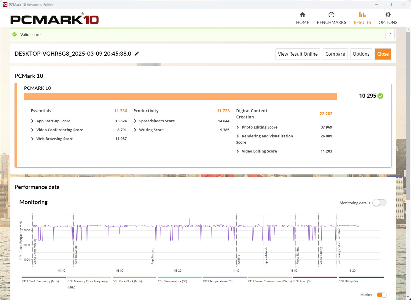Viewport: 411px width, 300px height.
Task: Click the PCMARK10 logo
Action: click(55, 19)
